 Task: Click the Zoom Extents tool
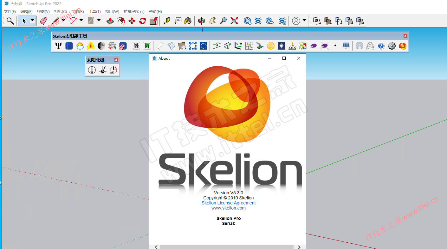[x=234, y=21]
